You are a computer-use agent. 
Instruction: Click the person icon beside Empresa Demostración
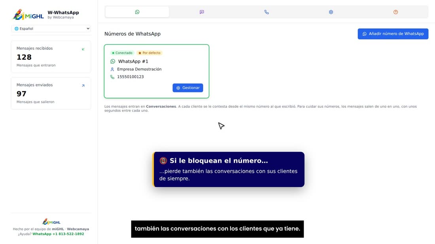point(112,69)
